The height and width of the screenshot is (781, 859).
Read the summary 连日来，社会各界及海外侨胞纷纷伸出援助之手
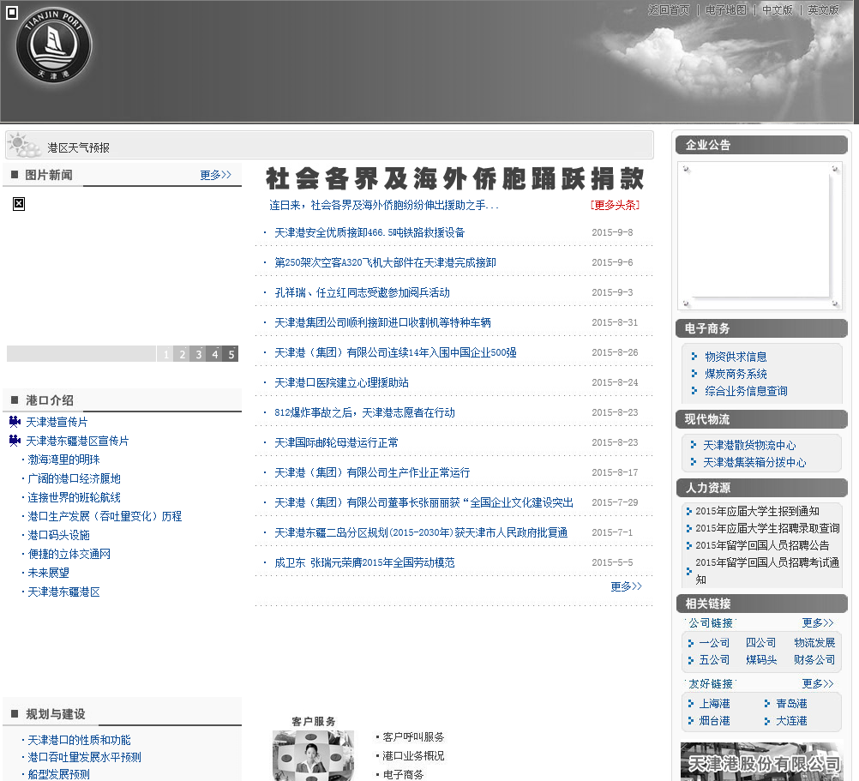383,205
